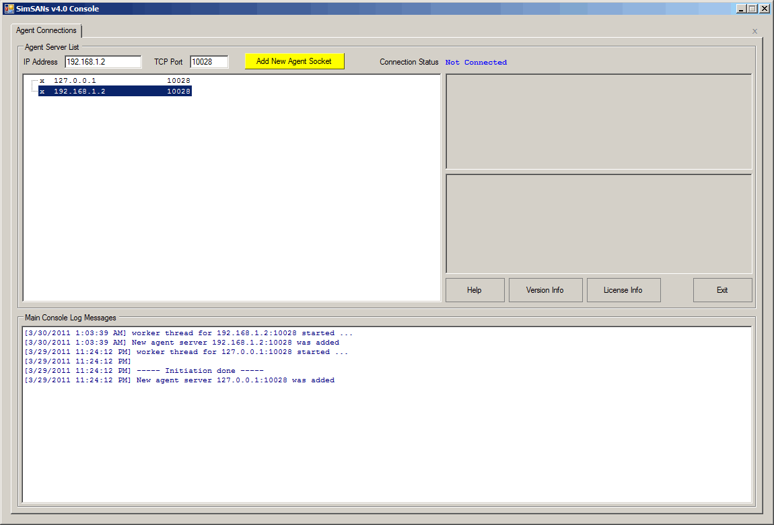Screen dimensions: 774x525
Task: Click the x status marker beside 127.0.0.1
Action: click(x=42, y=81)
